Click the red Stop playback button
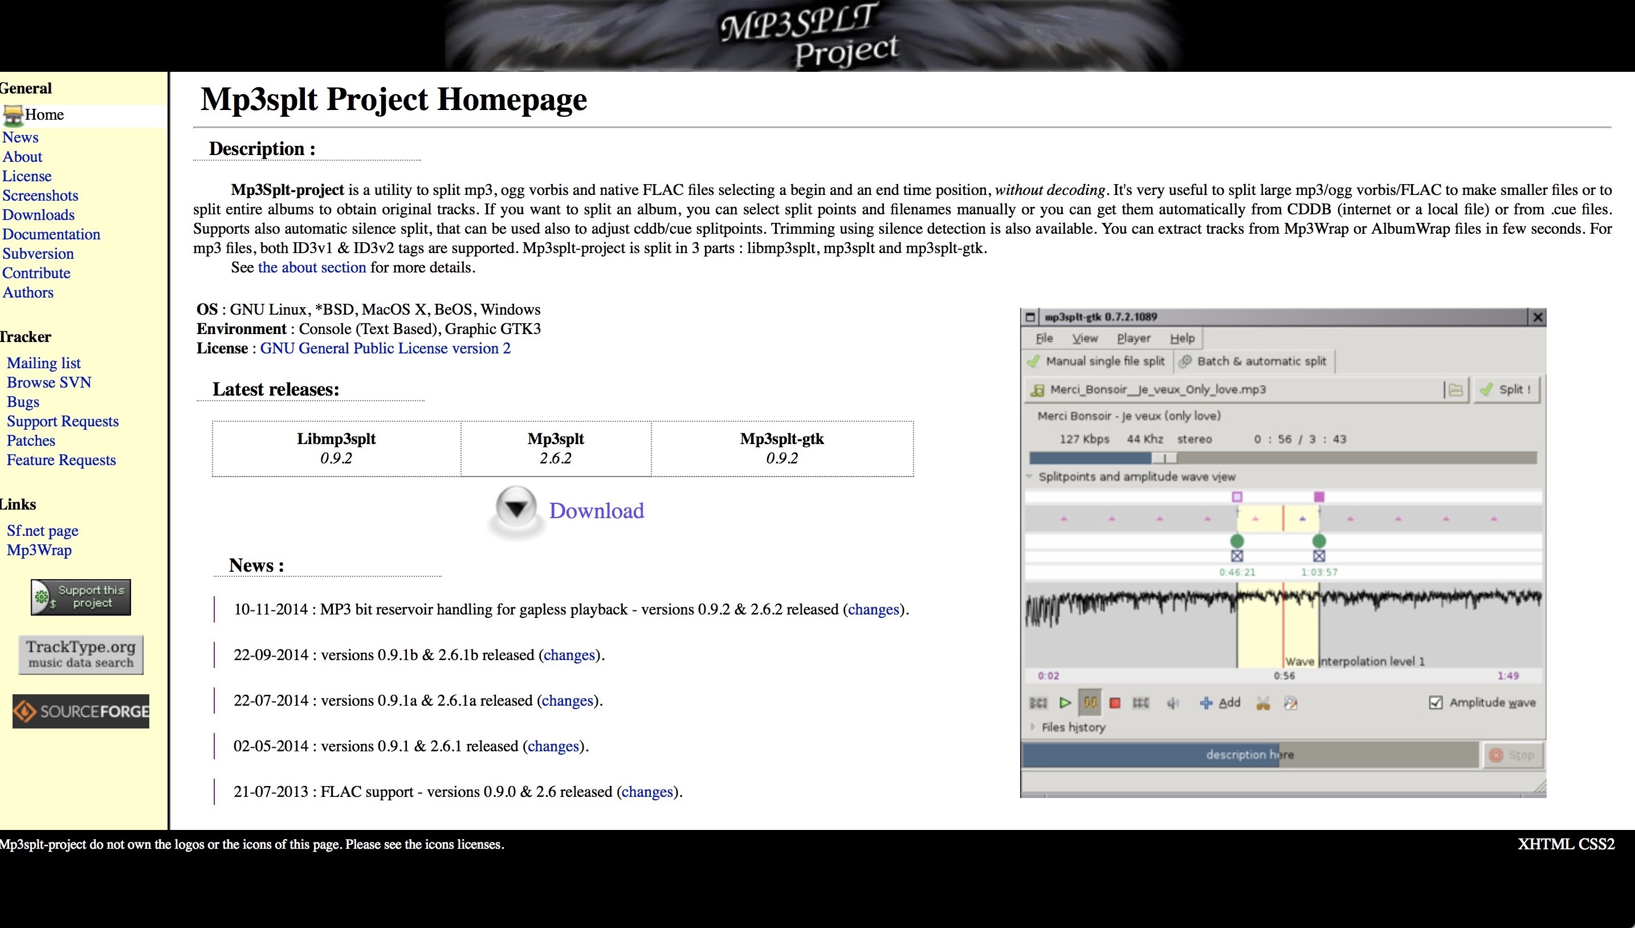Image resolution: width=1635 pixels, height=928 pixels. point(1115,703)
